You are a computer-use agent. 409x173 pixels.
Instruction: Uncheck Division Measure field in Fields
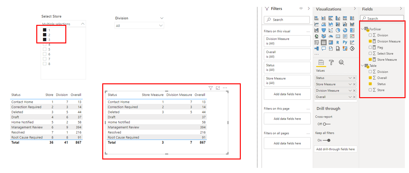(370, 41)
